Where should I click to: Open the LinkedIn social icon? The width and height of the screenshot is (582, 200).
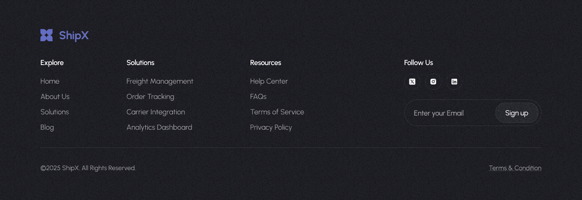click(x=454, y=82)
